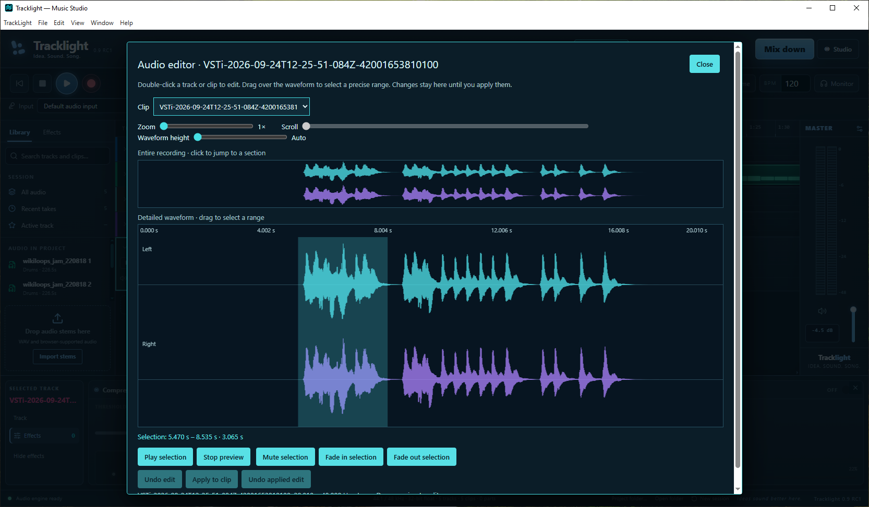Screen dimensions: 869x507
Task: Click the Search tracks and clips field
Action: tap(58, 156)
